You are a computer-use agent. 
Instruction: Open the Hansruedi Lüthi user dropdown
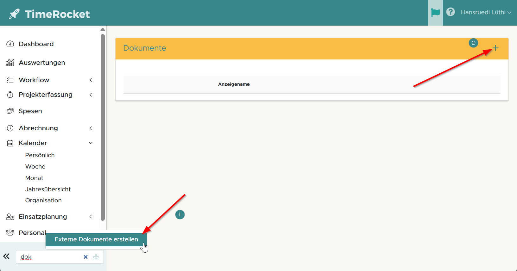[486, 12]
